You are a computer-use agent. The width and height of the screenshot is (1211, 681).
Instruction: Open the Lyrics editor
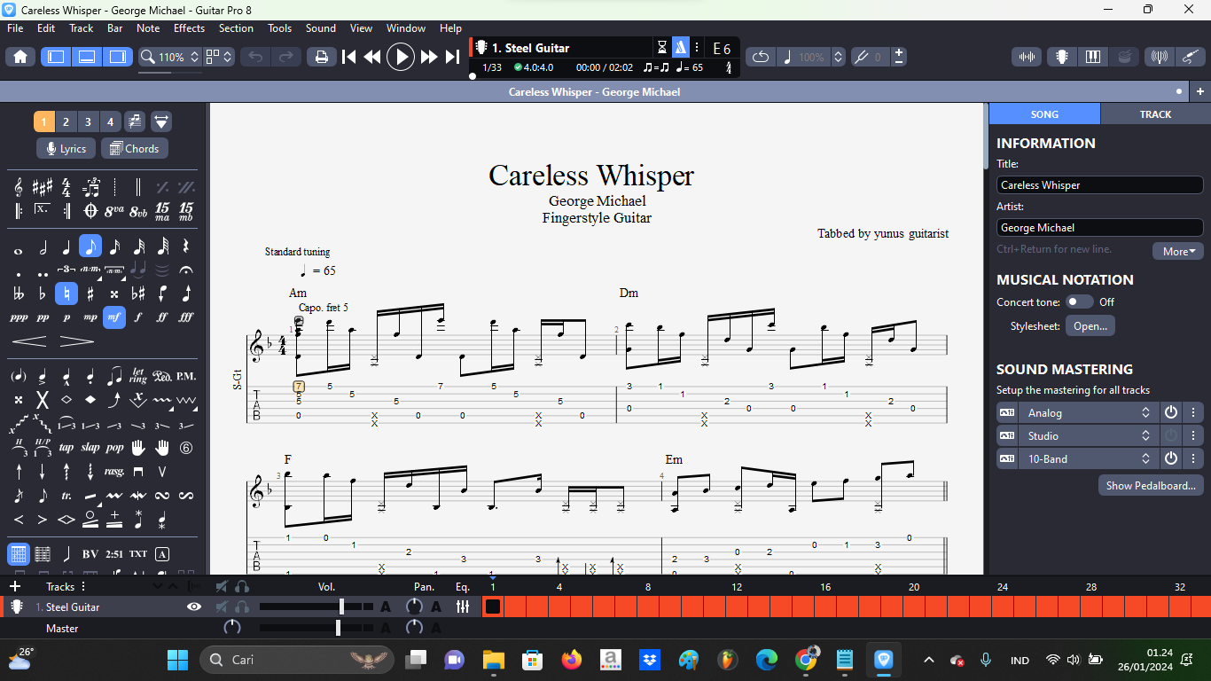click(x=66, y=148)
